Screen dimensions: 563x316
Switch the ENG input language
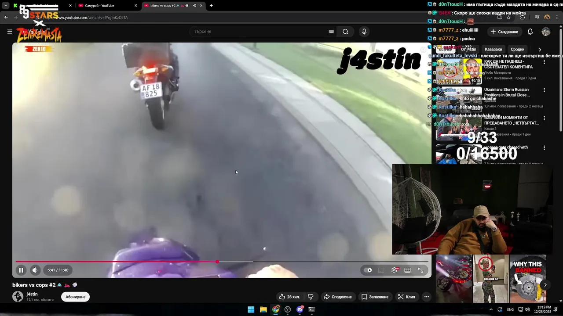(x=510, y=309)
